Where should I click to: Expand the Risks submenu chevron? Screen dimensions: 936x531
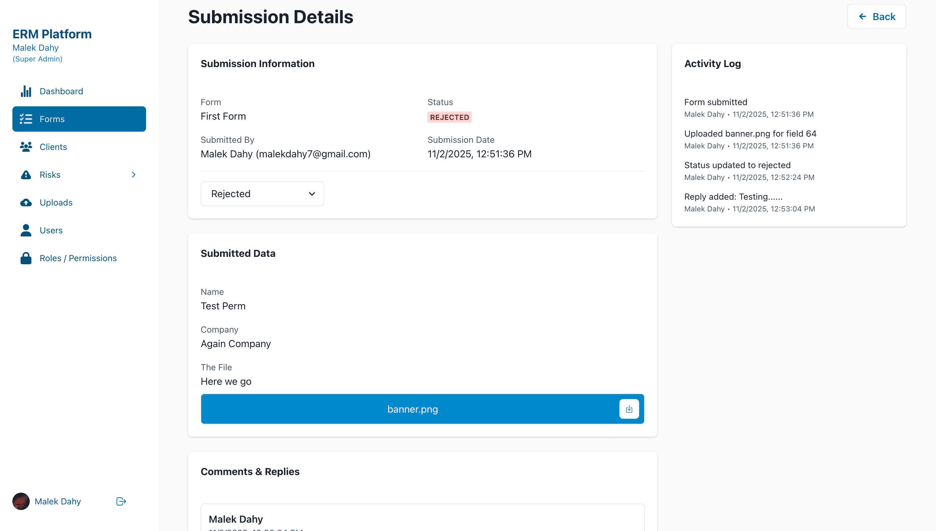point(134,175)
